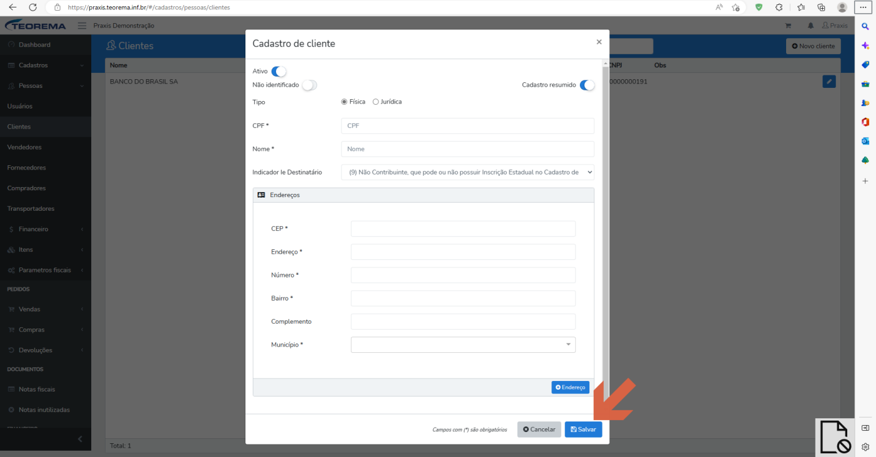The width and height of the screenshot is (876, 457).
Task: Open the Microsoft 365 sidebar icon
Action: tap(865, 122)
